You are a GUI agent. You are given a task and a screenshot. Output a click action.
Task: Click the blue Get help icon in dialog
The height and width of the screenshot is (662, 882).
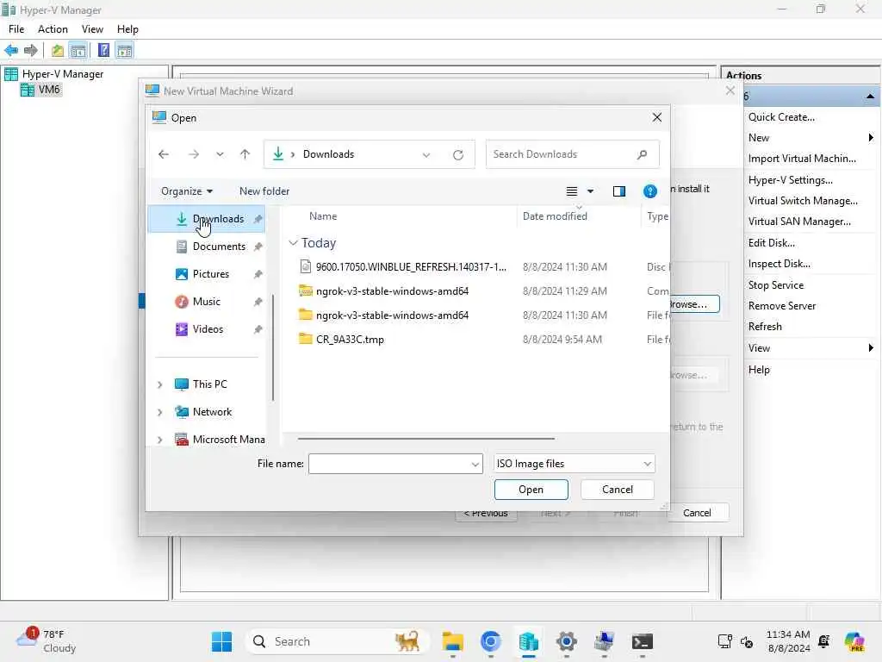pyautogui.click(x=649, y=191)
